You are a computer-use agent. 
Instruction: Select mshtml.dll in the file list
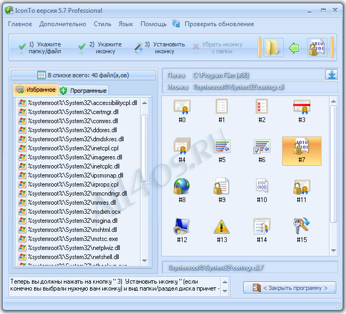[68, 230]
